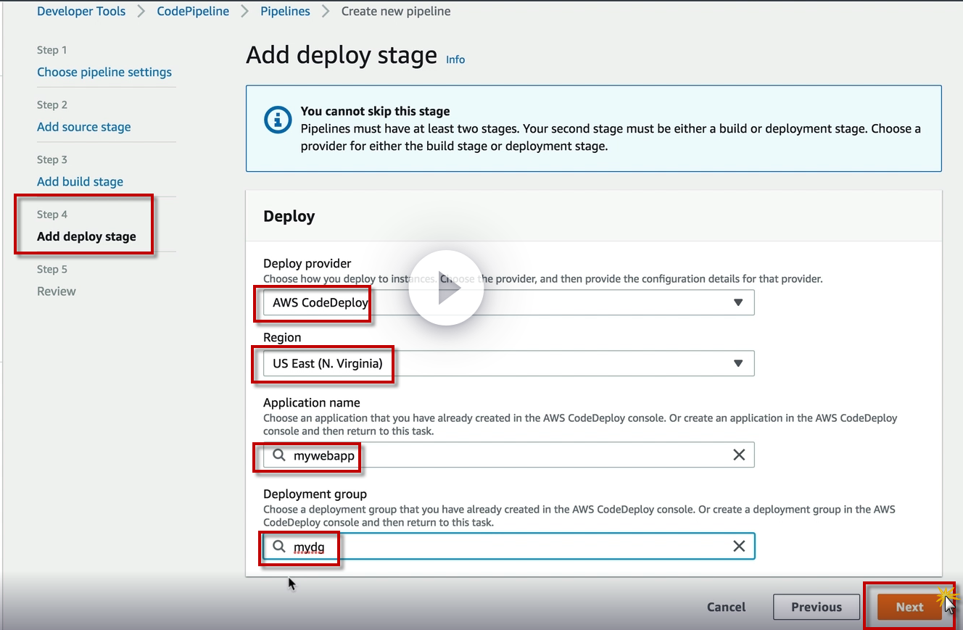Click the Region field label
The image size is (963, 630).
click(x=282, y=337)
